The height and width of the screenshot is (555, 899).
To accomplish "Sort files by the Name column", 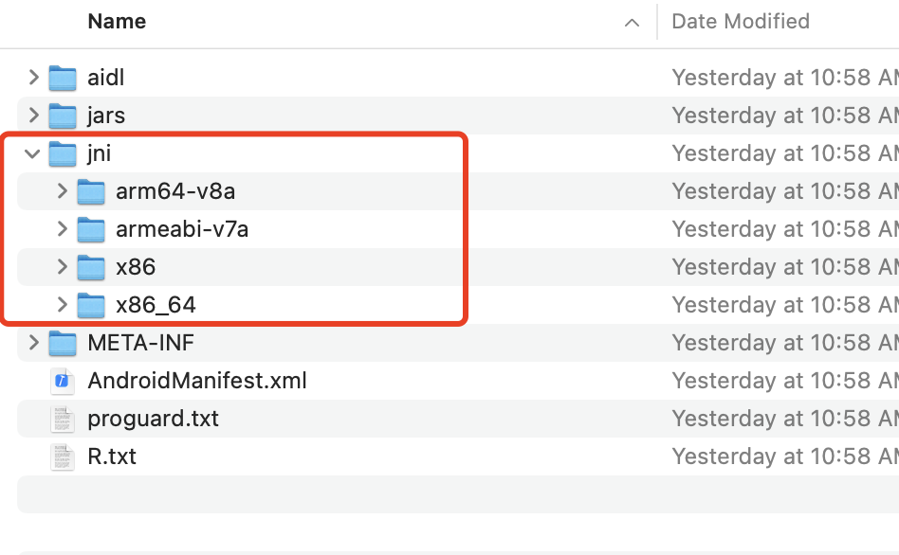I will click(116, 21).
